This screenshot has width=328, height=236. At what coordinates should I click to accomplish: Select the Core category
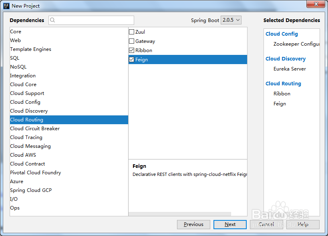[69, 32]
